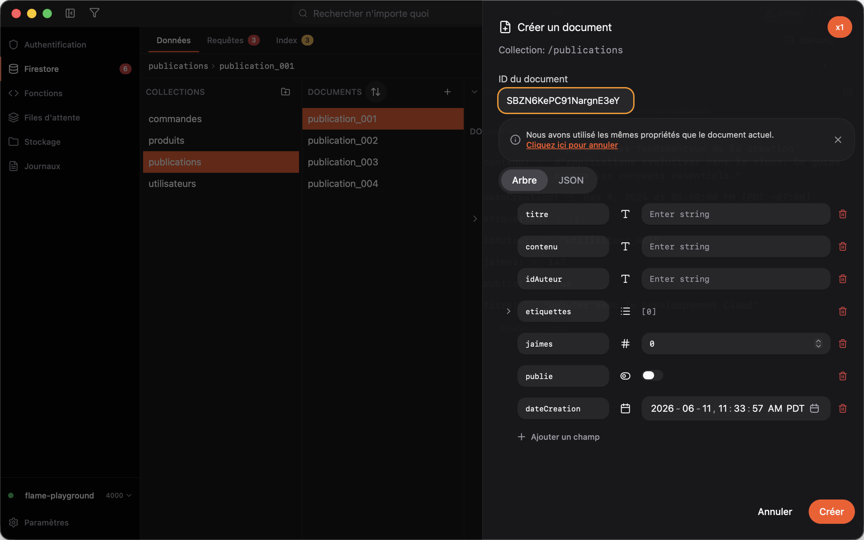The image size is (864, 540).
Task: Click the trash icon next to dateCreation
Action: tap(843, 408)
